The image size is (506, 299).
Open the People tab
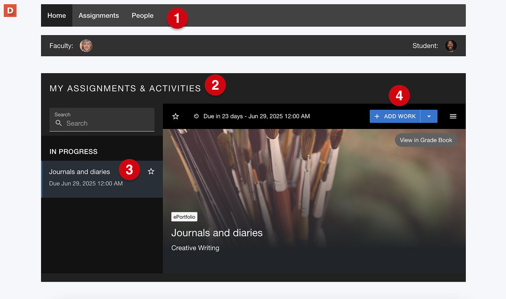(142, 16)
